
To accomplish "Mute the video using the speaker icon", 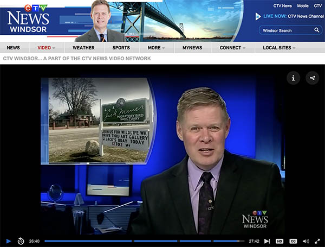I will 305,241.
